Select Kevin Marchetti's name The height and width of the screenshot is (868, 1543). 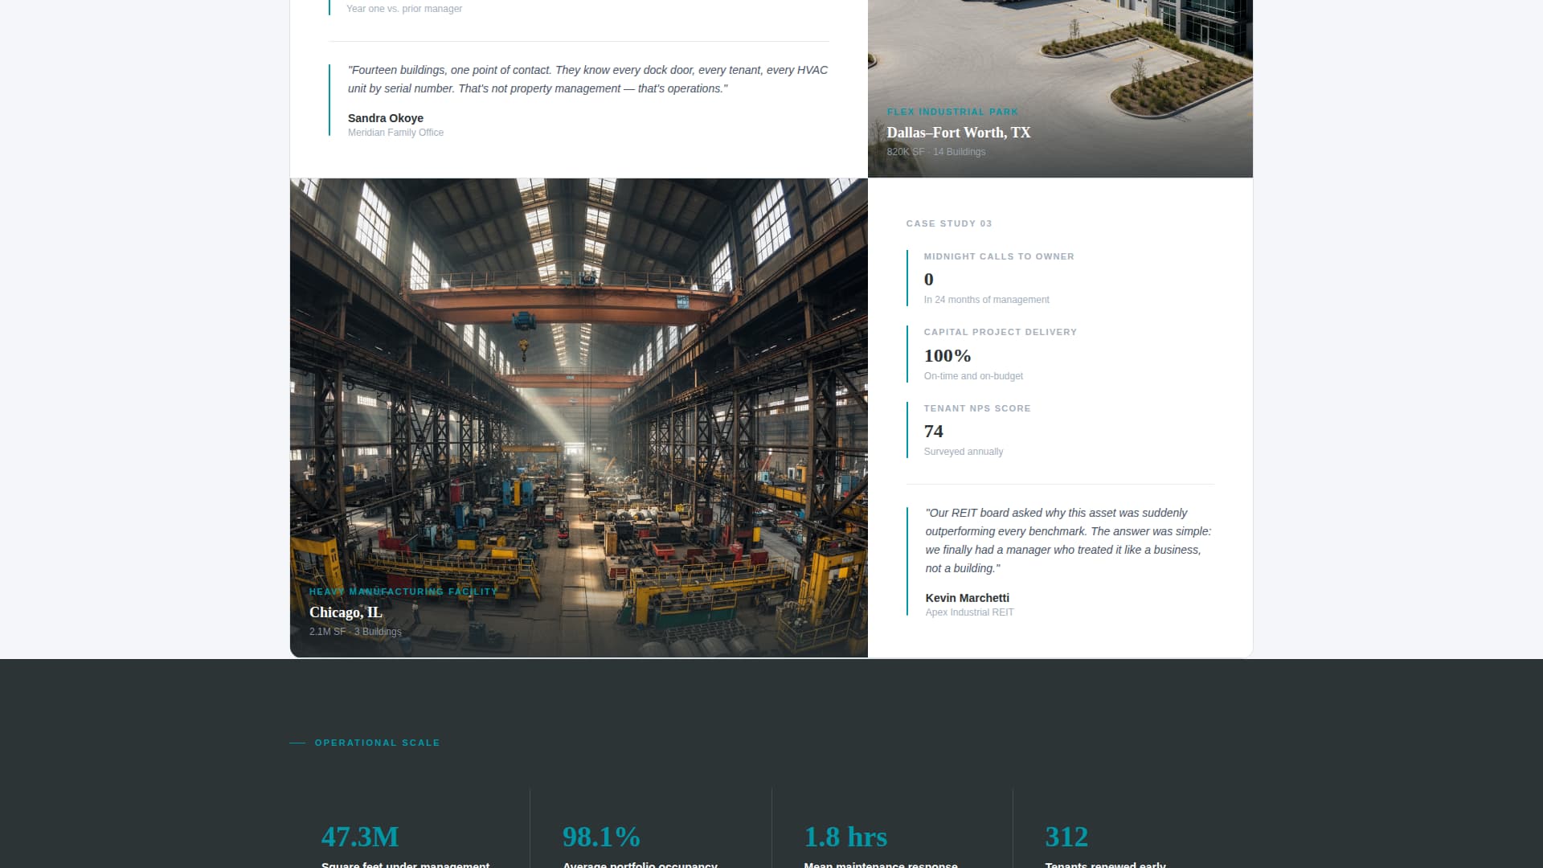coord(967,598)
